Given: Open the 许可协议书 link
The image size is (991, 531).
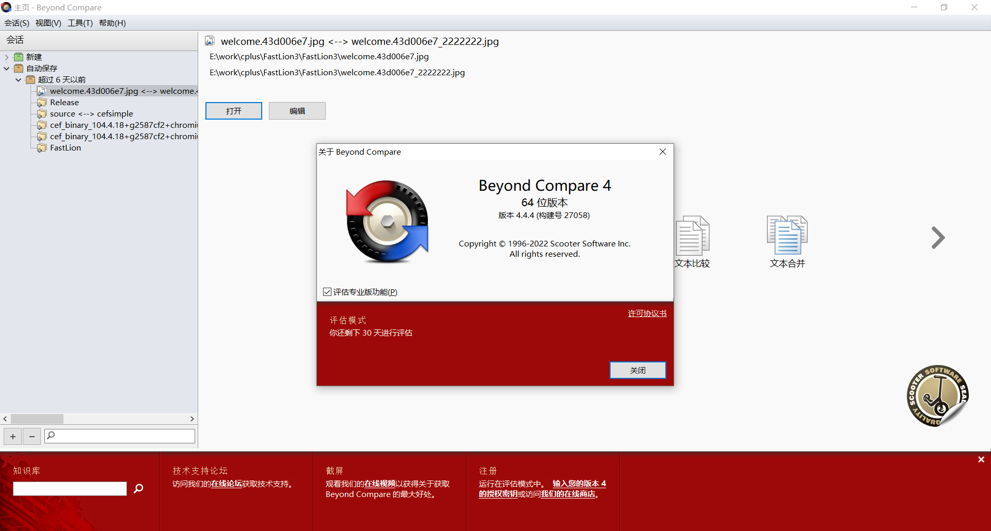Looking at the screenshot, I should pyautogui.click(x=647, y=313).
